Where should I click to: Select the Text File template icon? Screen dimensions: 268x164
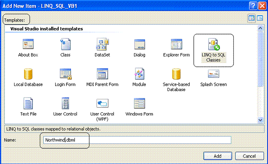(x=28, y=103)
